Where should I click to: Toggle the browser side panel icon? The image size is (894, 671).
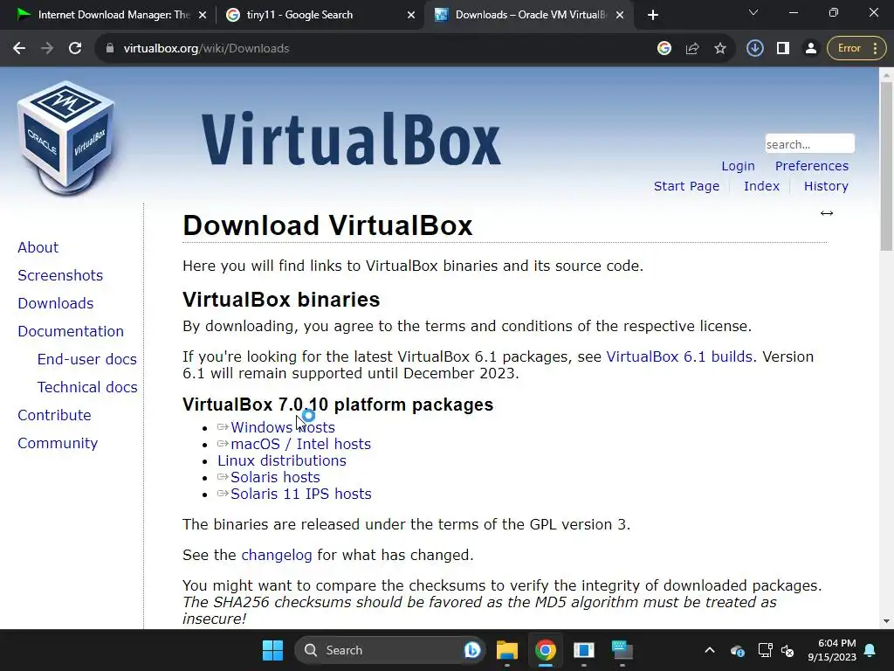(783, 49)
